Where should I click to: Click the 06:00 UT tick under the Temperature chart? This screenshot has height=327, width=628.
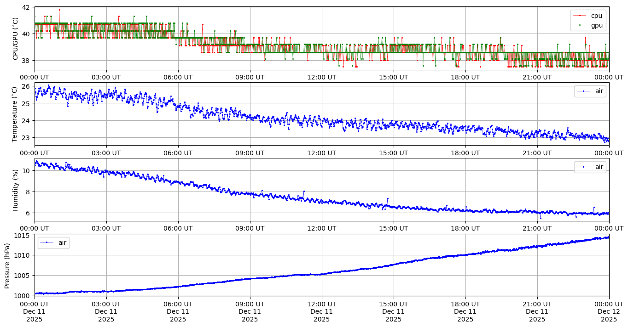178,153
